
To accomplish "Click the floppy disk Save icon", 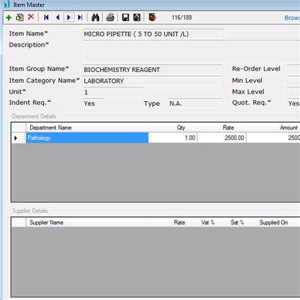I will (125, 18).
